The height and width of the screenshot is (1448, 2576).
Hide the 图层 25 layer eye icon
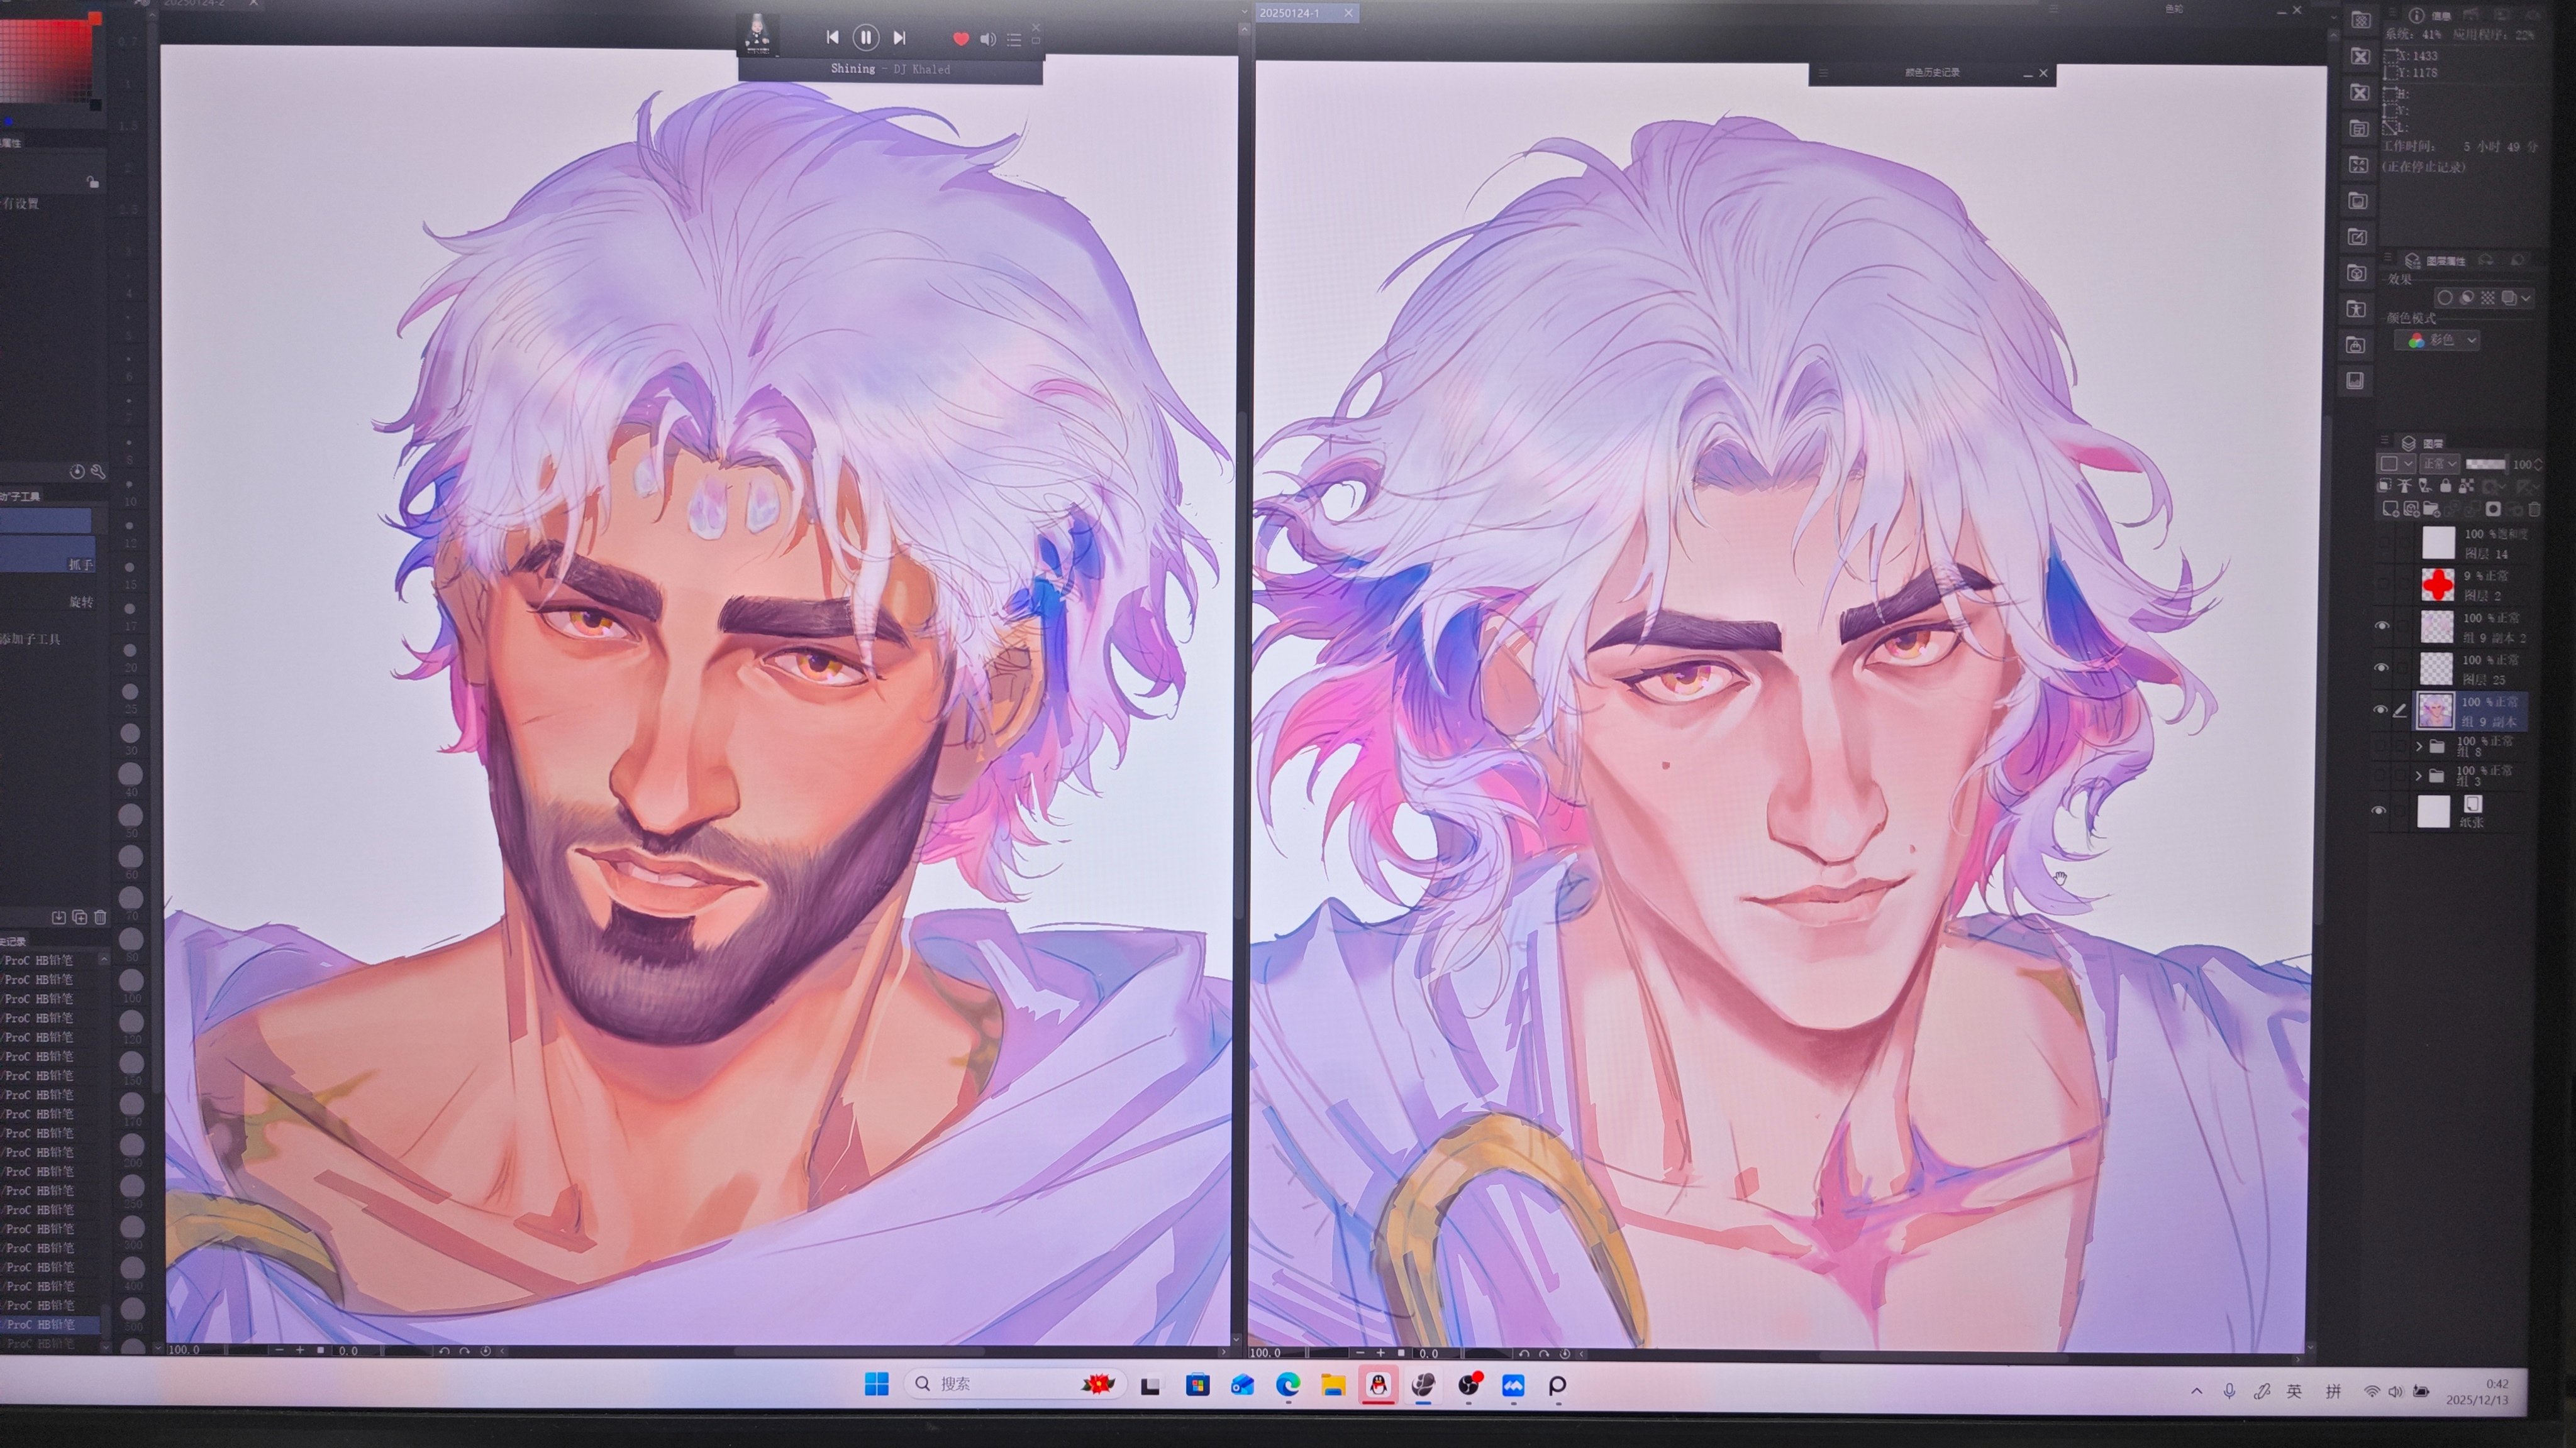click(2381, 667)
